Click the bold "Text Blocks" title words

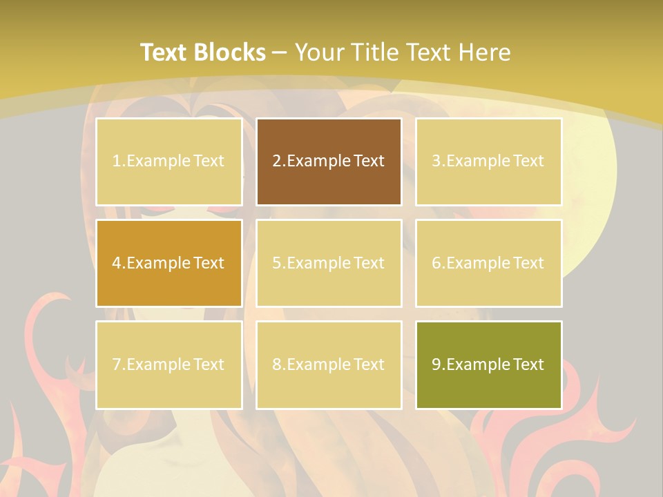coord(203,52)
